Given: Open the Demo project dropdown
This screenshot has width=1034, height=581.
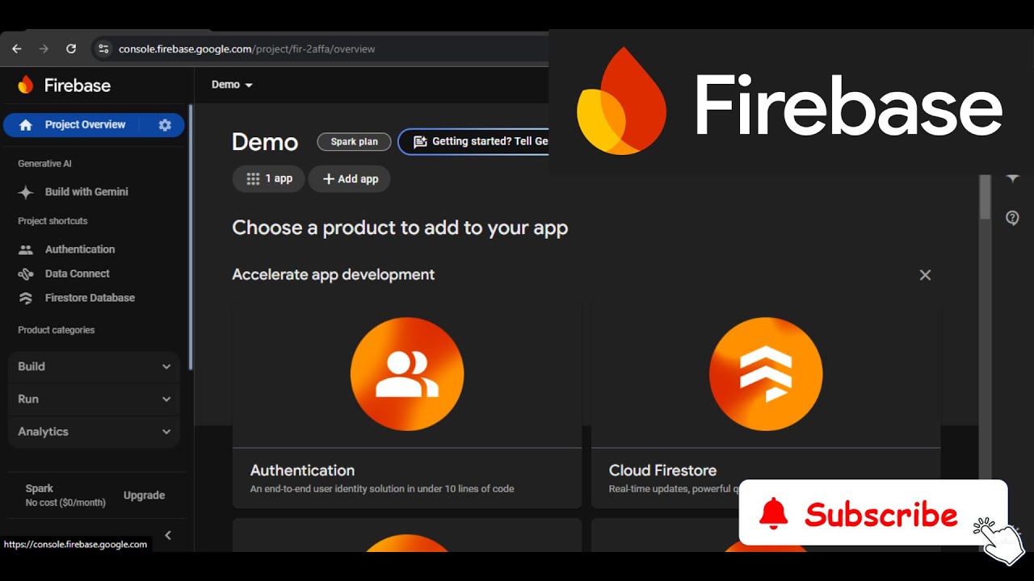Looking at the screenshot, I should pyautogui.click(x=232, y=85).
